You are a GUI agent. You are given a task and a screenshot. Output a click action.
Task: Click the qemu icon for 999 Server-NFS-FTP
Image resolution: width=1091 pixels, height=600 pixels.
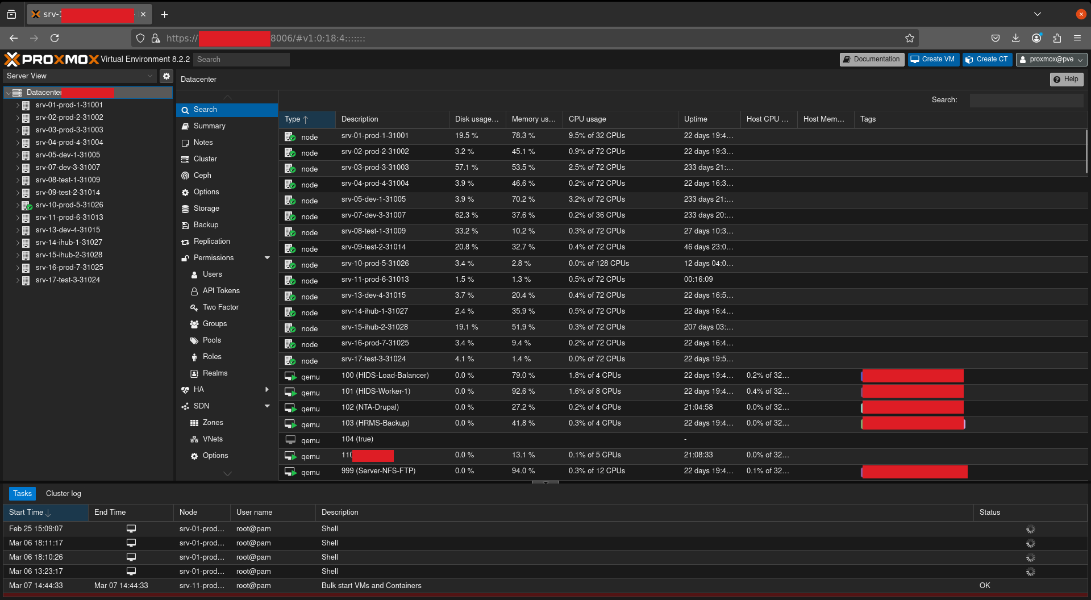[290, 472]
